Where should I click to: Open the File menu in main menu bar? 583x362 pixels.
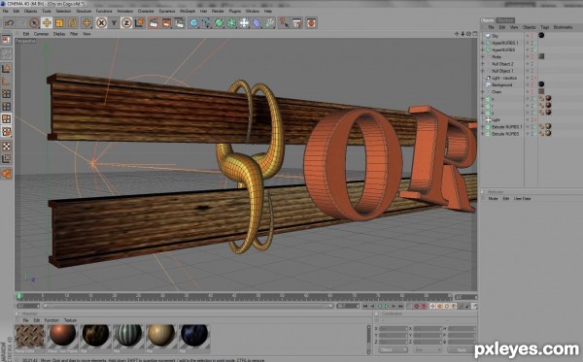coord(5,11)
